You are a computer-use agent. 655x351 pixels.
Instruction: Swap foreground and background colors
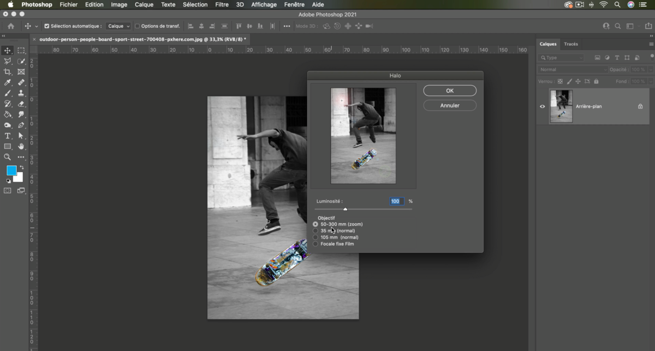pyautogui.click(x=21, y=167)
